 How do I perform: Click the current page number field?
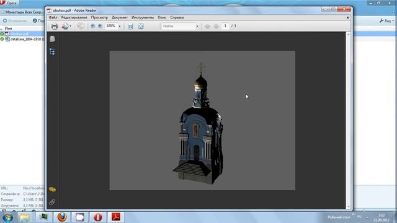(x=225, y=26)
